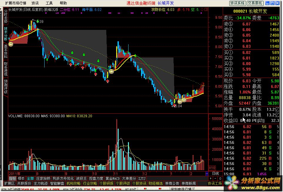Screen dimensions: 283x192
Task: Click the 委比 value -34.87%
Action: click(x=243, y=18)
